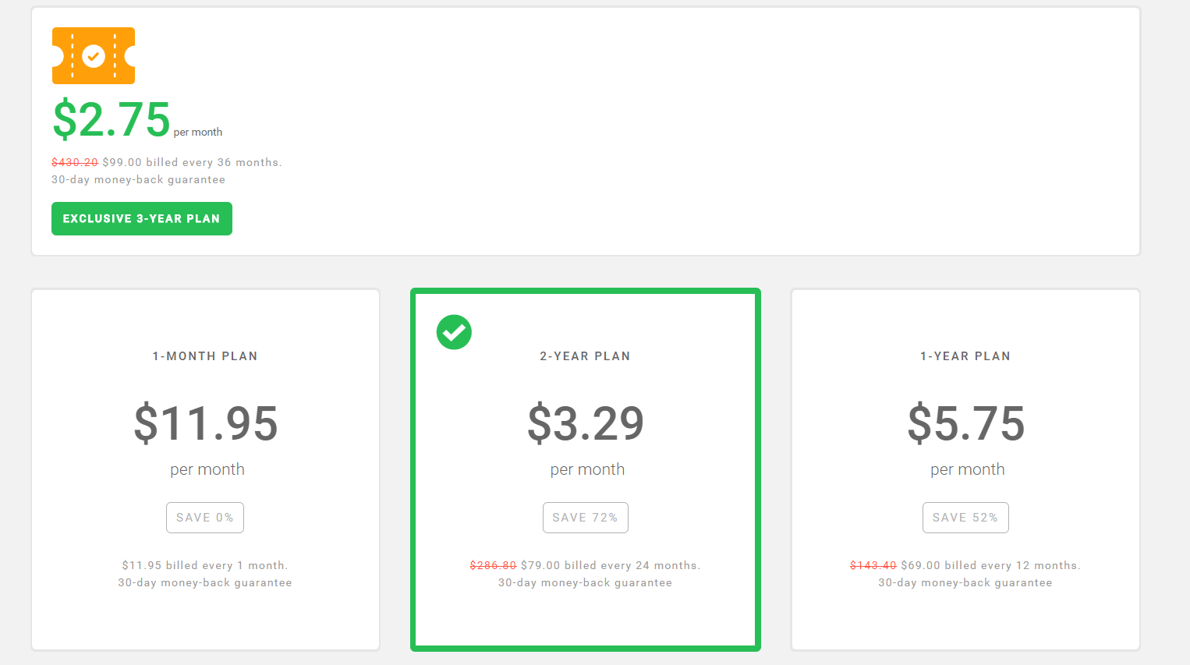This screenshot has height=665, width=1190.
Task: Choose the 1-Year Plan card title
Action: pos(965,356)
